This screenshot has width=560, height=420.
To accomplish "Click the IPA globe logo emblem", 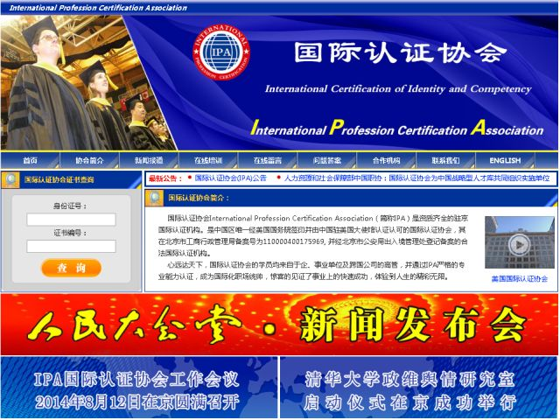I will pos(221,52).
